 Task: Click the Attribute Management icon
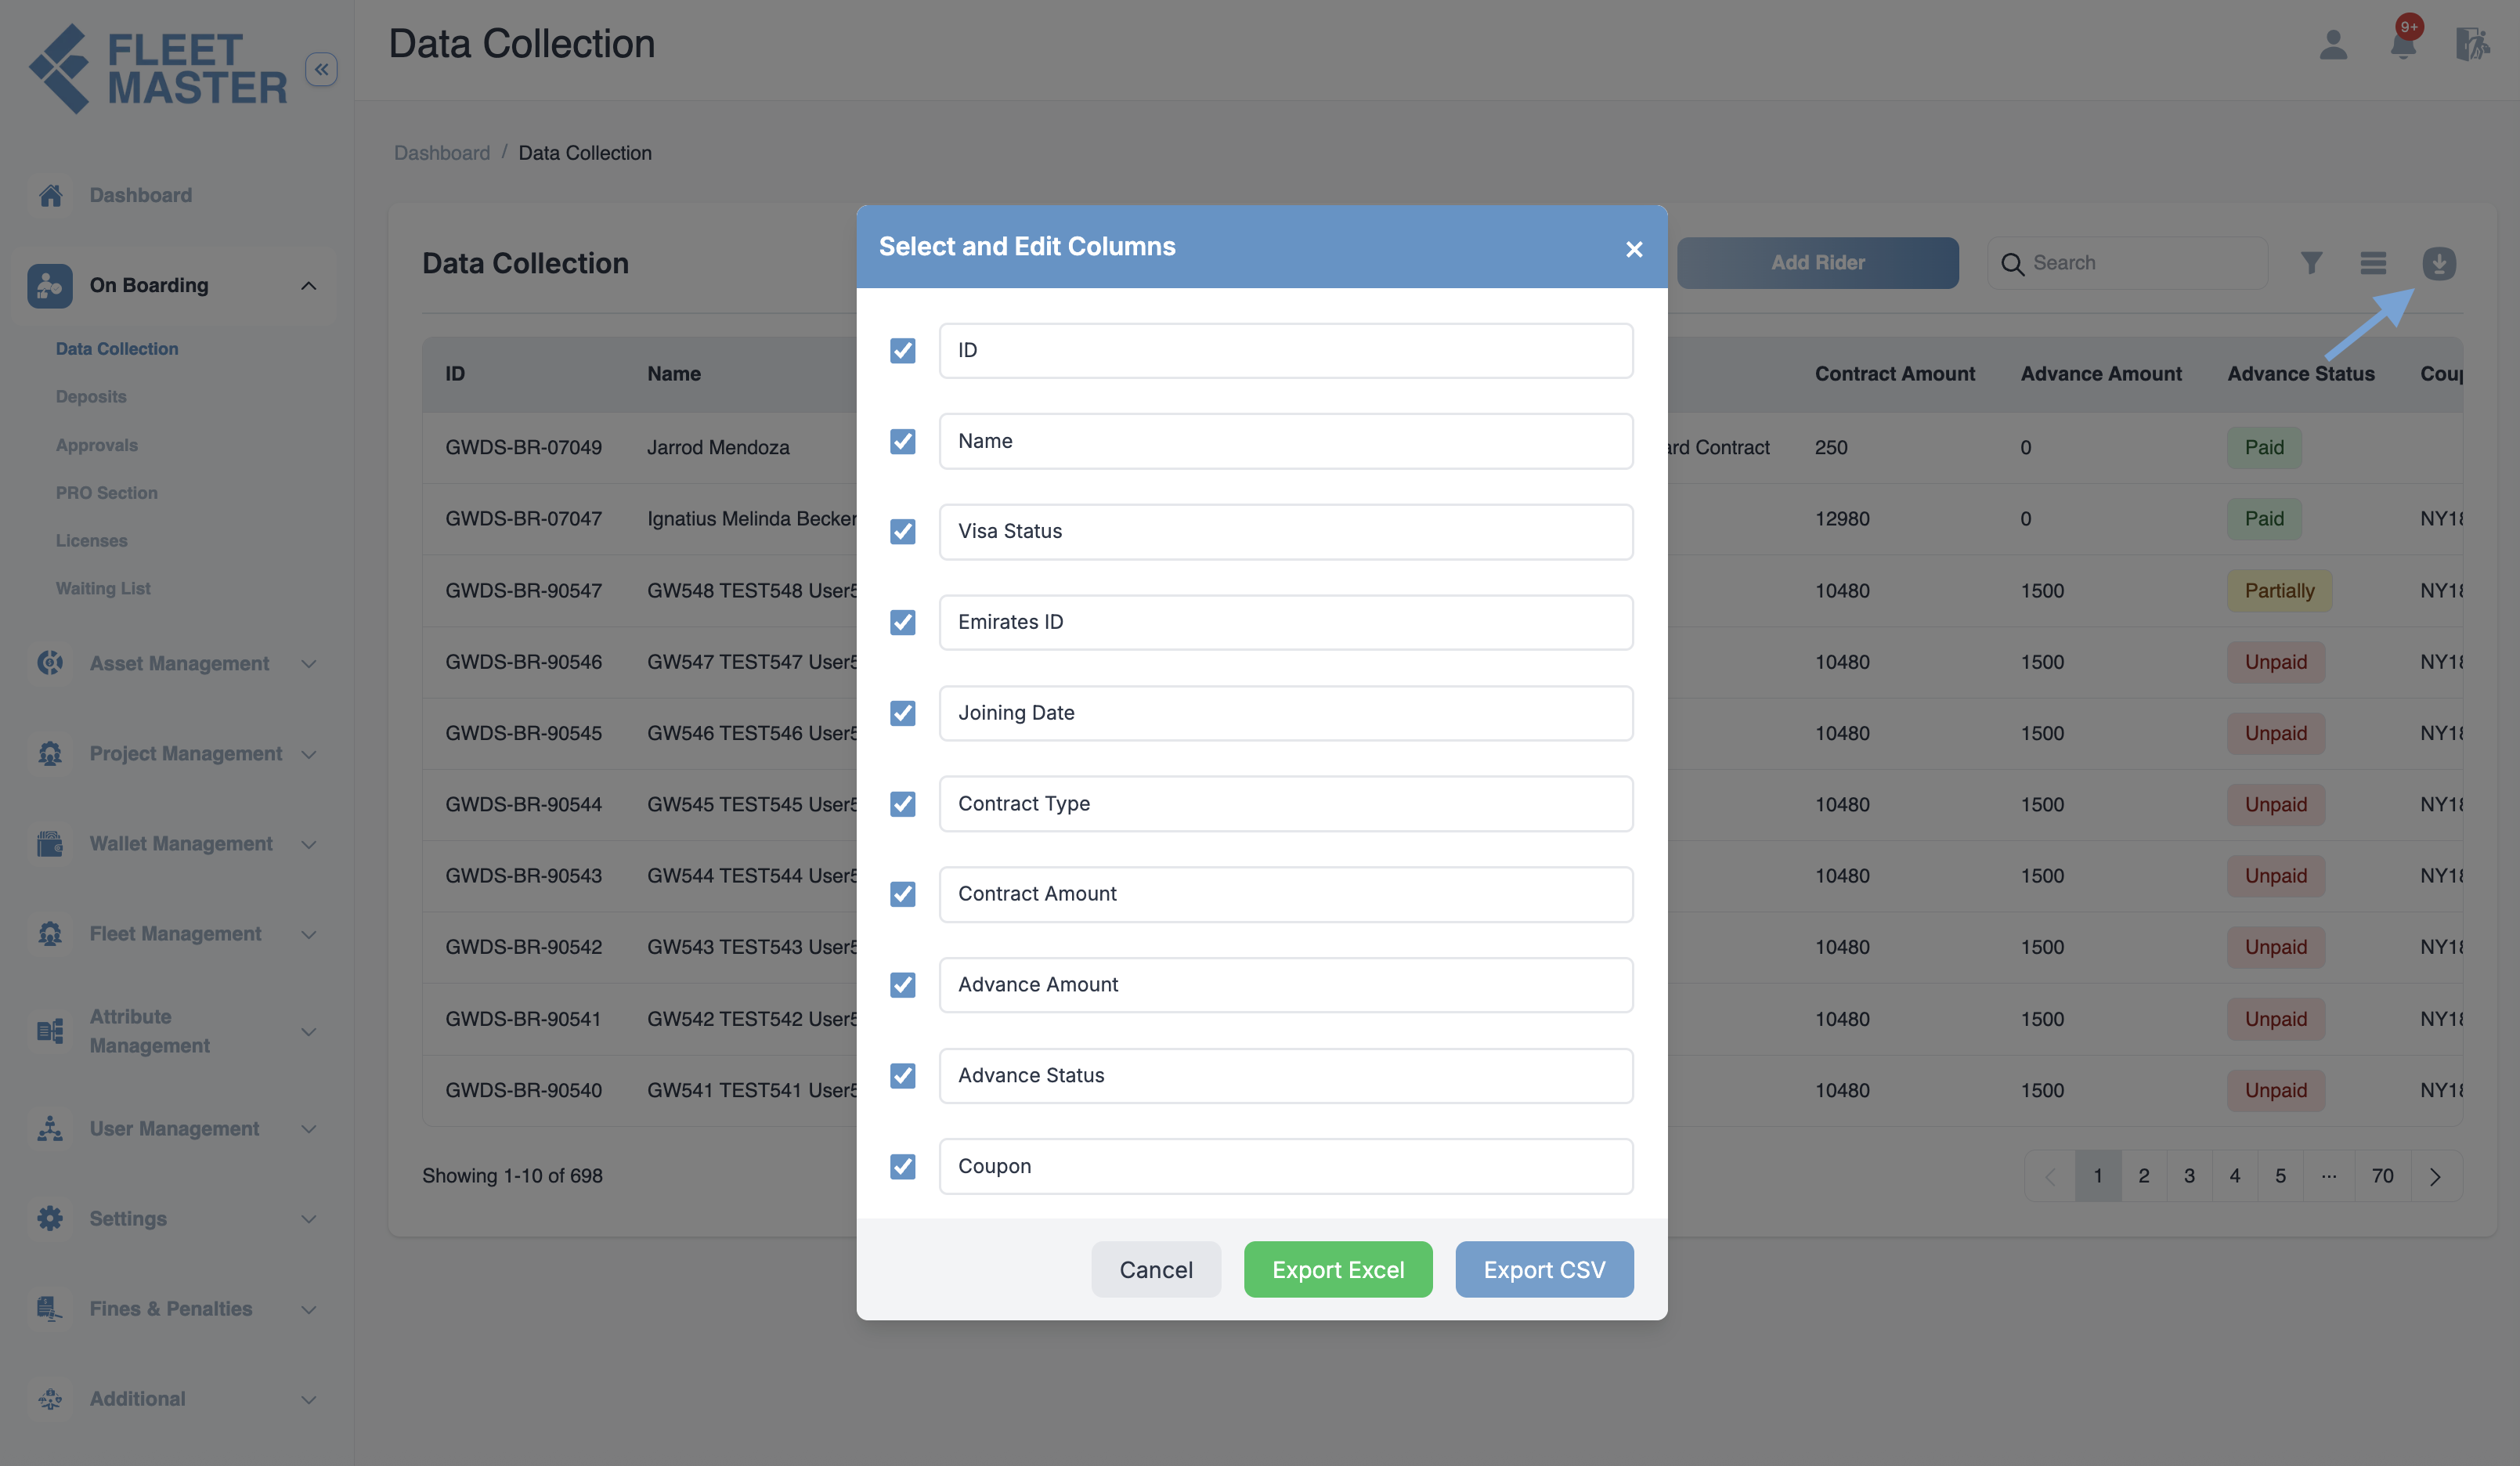pos(50,1031)
